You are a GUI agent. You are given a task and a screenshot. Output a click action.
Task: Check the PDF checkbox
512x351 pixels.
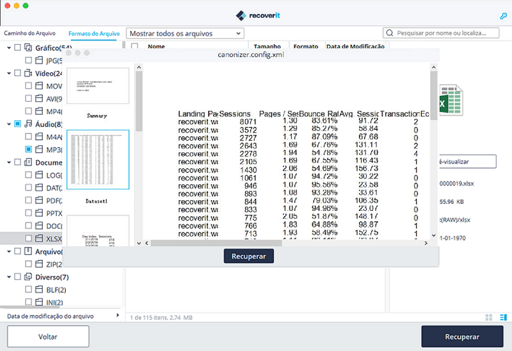(x=28, y=200)
